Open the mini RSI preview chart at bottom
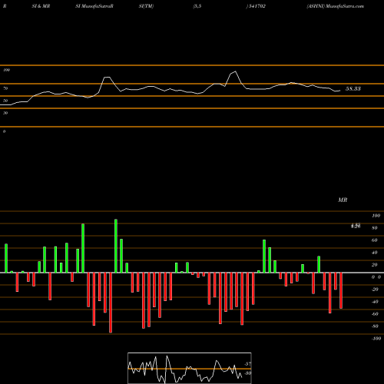The width and height of the screenshot is (384, 384). (x=190, y=368)
